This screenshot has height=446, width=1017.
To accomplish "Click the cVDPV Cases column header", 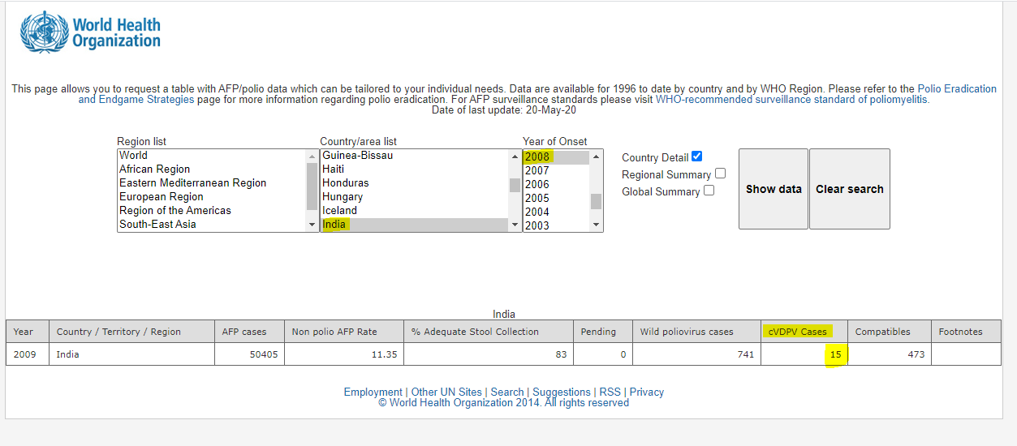I will 804,332.
